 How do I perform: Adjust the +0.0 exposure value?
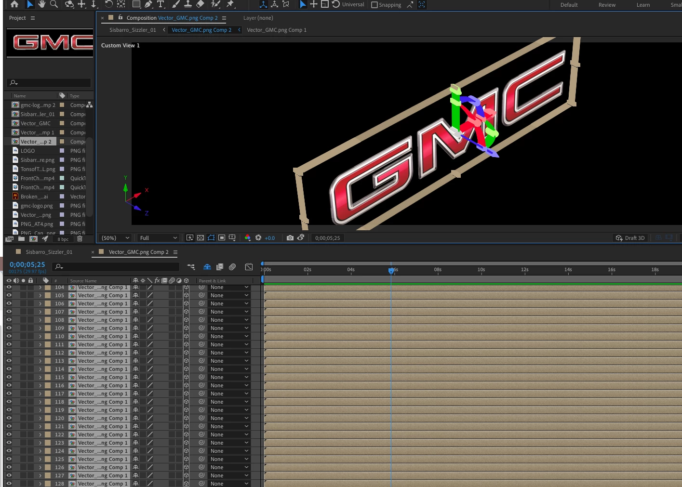point(269,238)
